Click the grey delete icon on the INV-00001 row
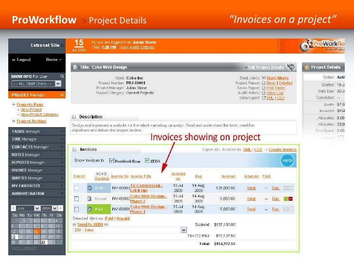The image size is (354, 266). click(x=291, y=209)
